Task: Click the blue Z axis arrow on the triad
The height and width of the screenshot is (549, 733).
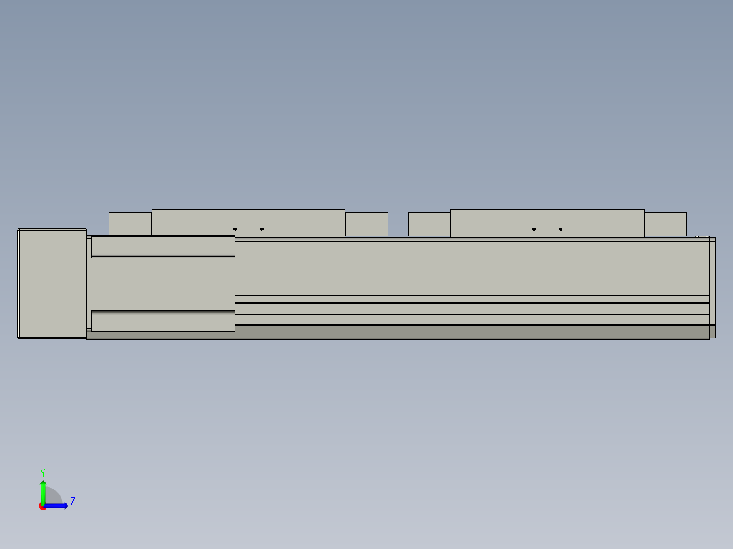Action: coord(56,506)
